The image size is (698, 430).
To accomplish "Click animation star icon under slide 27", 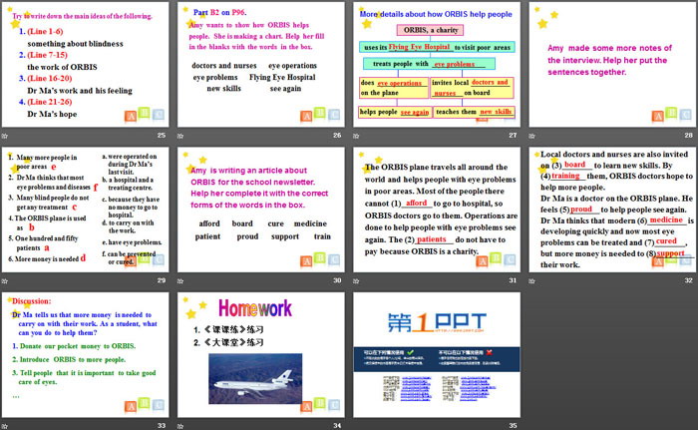I will tap(356, 136).
